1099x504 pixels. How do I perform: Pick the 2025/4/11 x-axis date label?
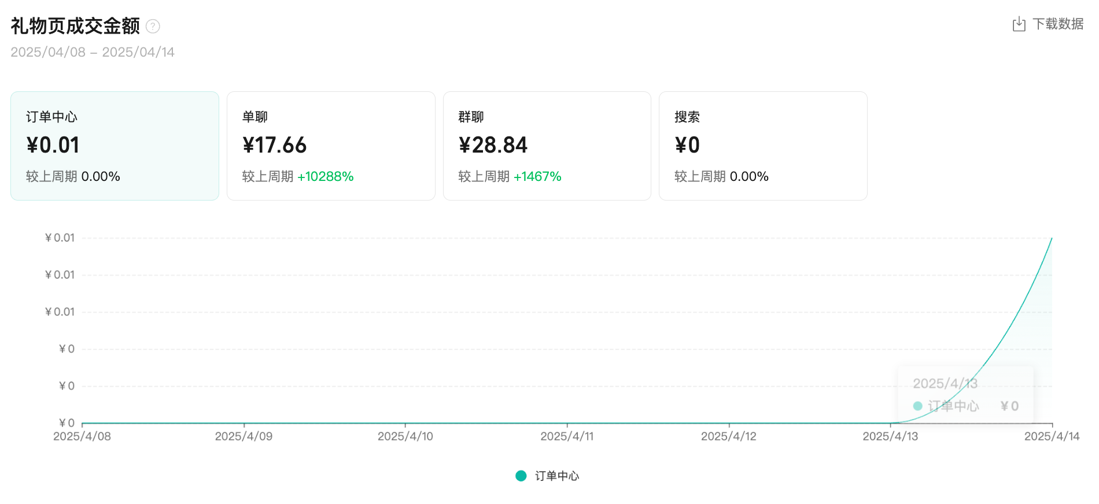click(567, 436)
